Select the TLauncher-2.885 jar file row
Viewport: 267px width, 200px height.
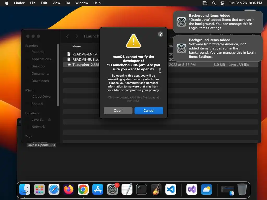pyautogui.click(x=161, y=65)
